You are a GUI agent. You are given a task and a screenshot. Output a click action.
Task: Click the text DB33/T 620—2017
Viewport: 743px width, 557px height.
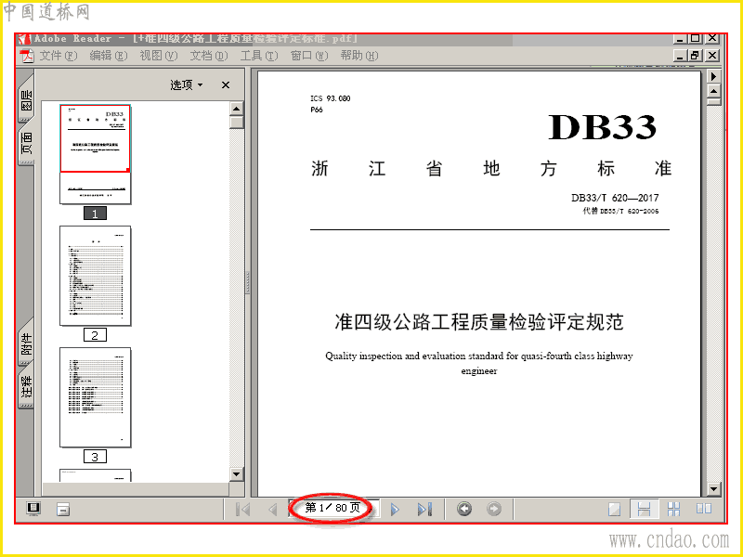click(x=615, y=198)
